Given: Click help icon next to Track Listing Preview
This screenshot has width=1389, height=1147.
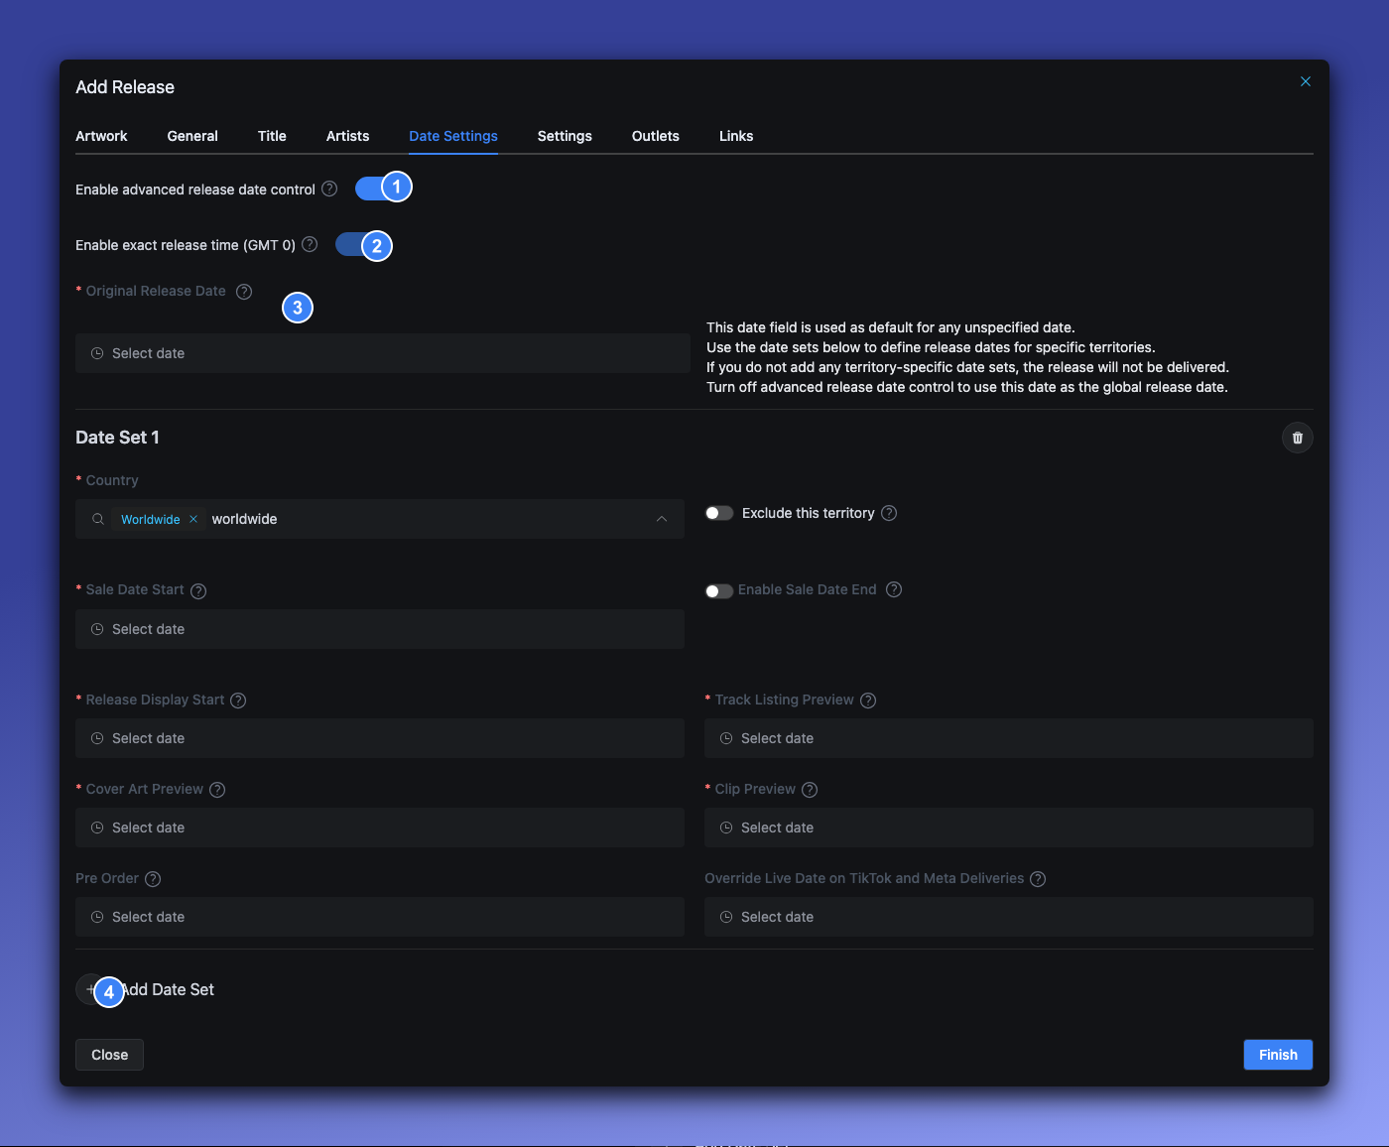Looking at the screenshot, I should pyautogui.click(x=868, y=701).
